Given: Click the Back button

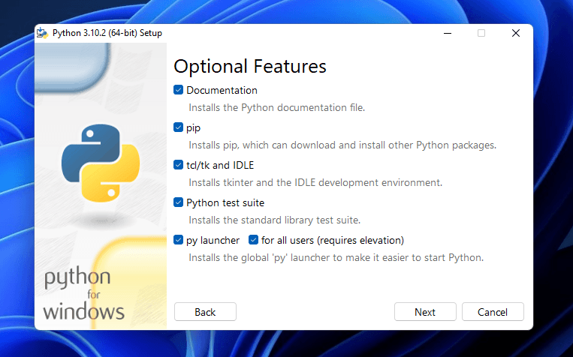Looking at the screenshot, I should pos(205,312).
